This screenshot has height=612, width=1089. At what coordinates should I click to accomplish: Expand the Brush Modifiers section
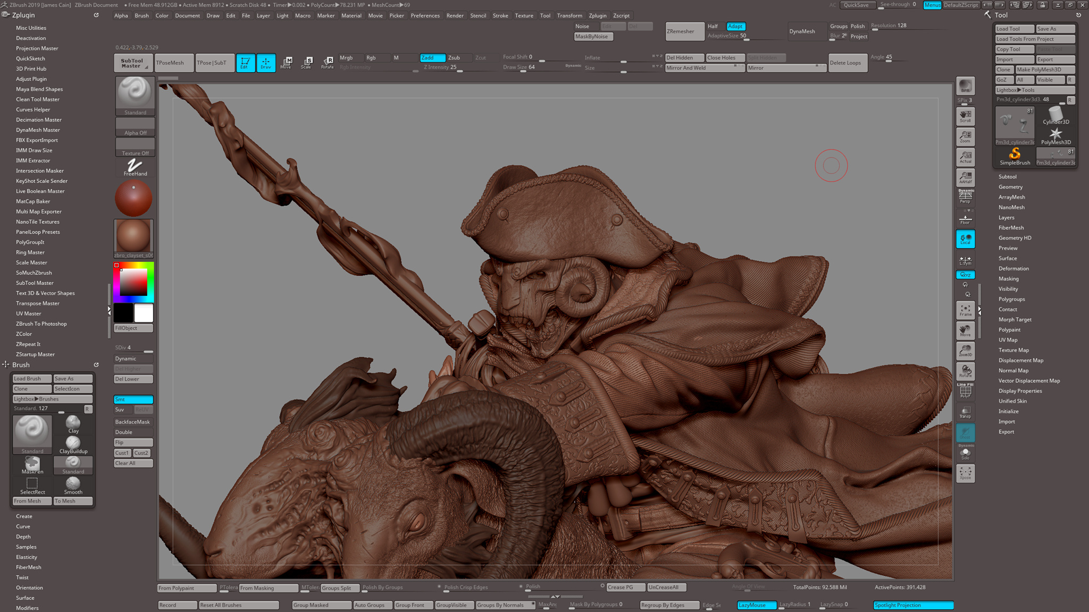pos(27,608)
